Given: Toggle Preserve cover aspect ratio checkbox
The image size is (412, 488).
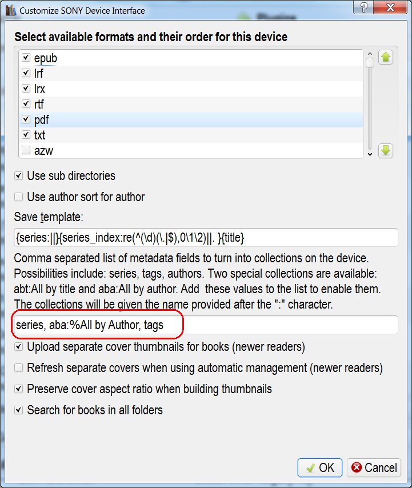Looking at the screenshot, I should click(19, 389).
